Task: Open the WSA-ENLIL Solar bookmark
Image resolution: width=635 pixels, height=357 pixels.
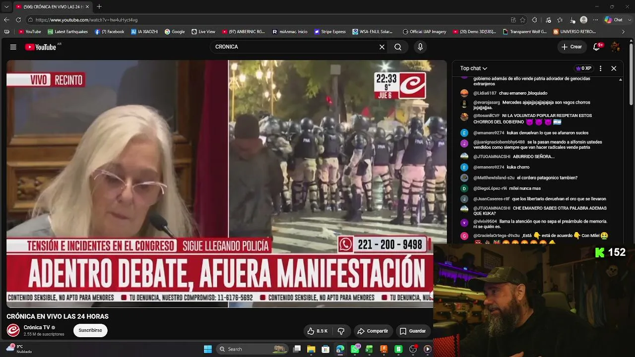Action: [373, 32]
